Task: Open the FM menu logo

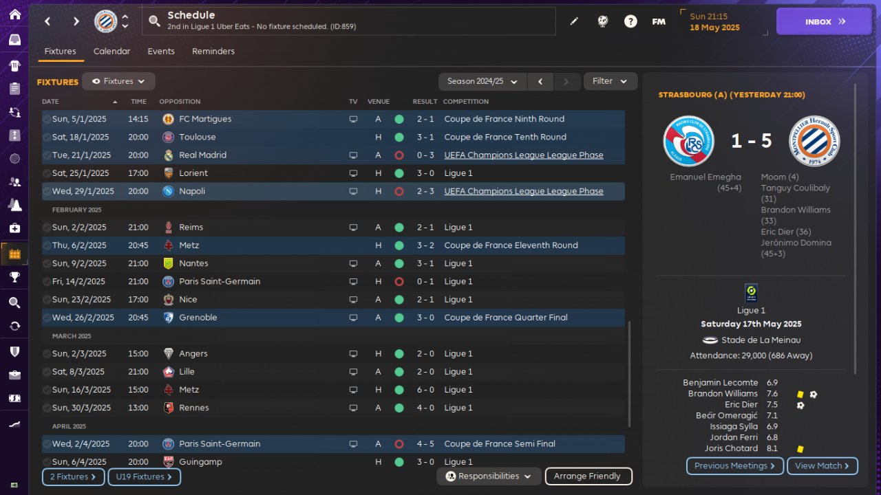Action: (659, 21)
